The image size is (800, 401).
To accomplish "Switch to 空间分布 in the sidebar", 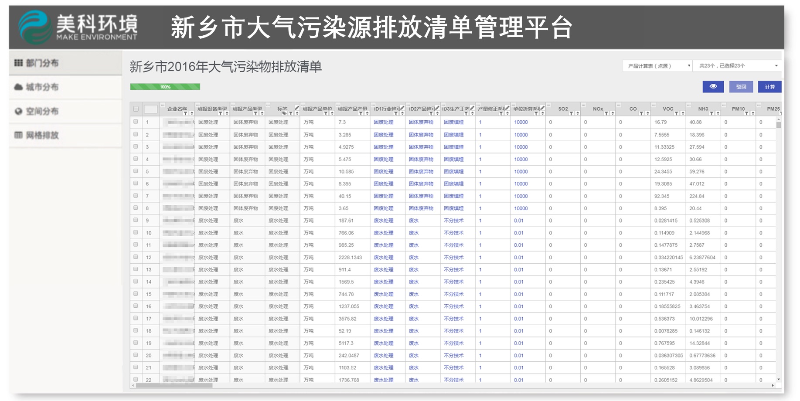I will pos(42,111).
